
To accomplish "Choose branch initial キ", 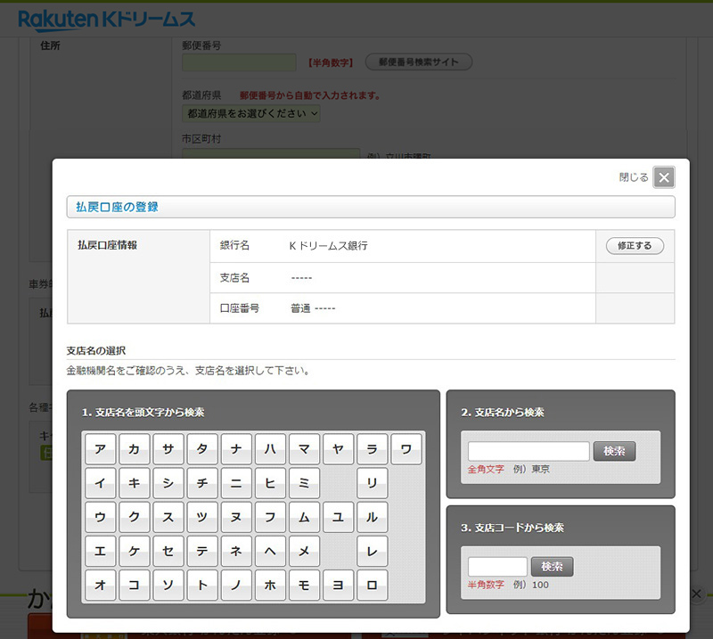I will [x=135, y=483].
